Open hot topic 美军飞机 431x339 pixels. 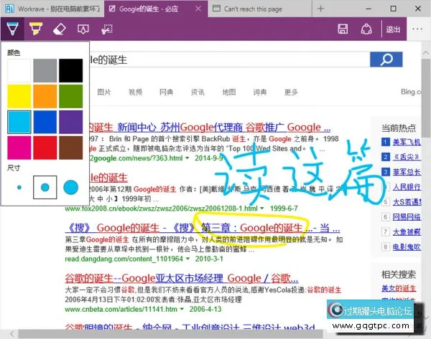point(407,142)
